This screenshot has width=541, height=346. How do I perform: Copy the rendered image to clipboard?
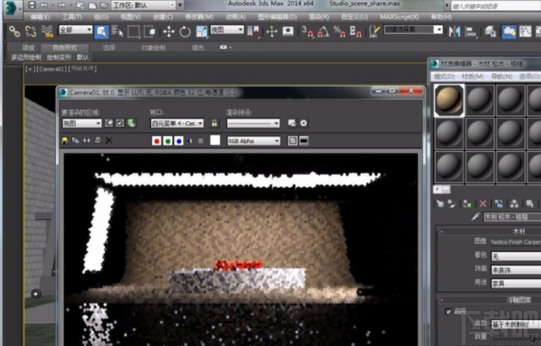[75, 140]
